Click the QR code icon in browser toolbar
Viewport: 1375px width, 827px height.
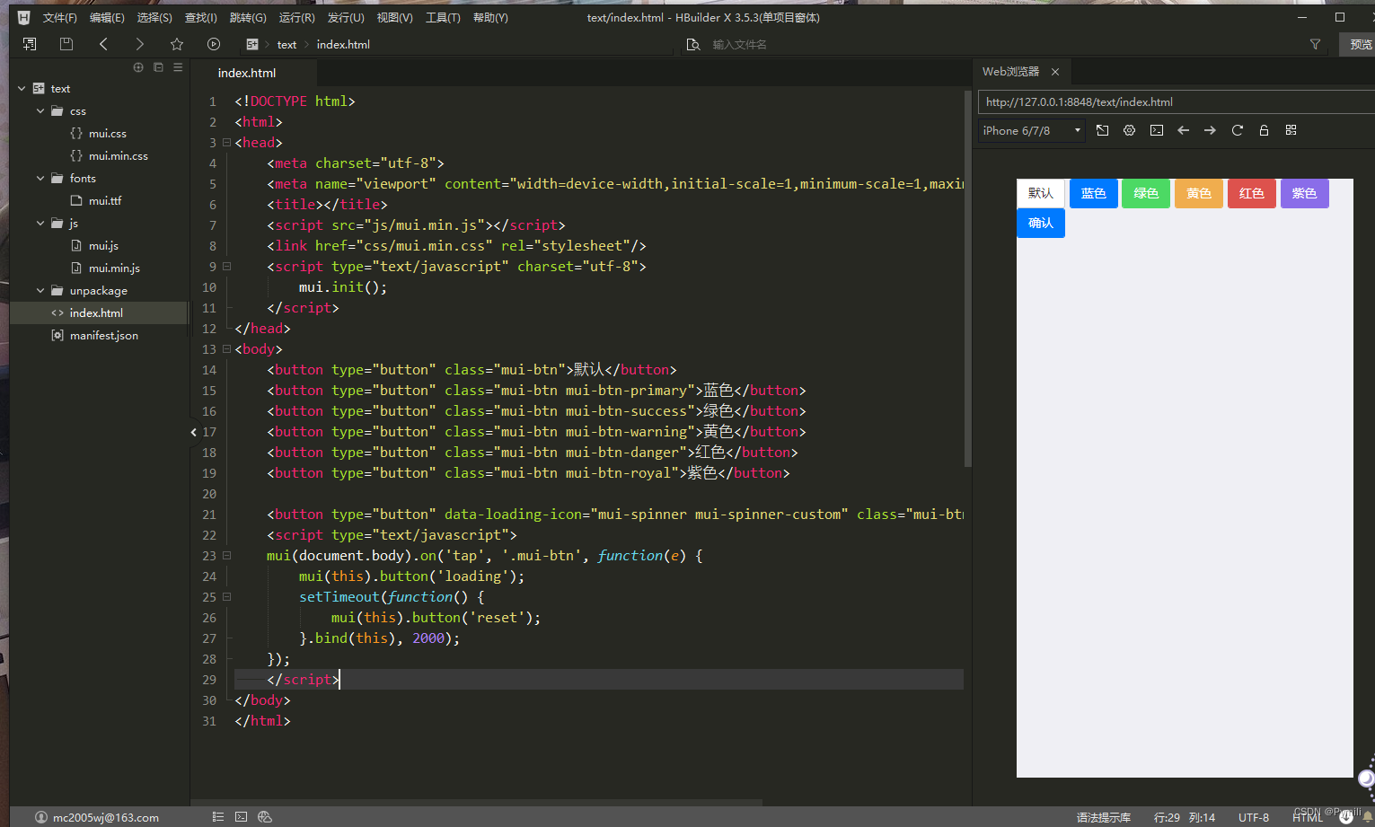[x=1291, y=130]
